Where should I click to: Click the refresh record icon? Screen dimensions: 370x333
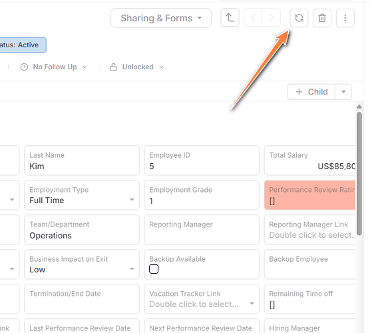tap(299, 18)
